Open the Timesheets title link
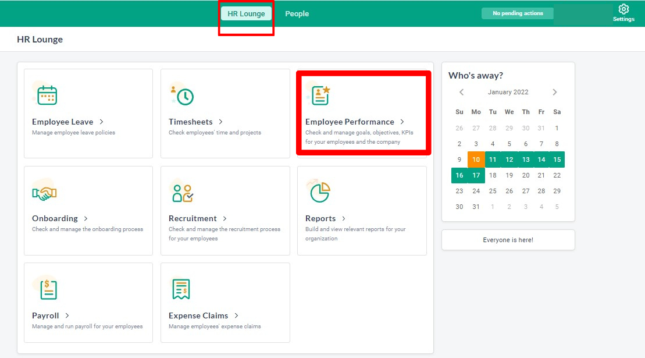Viewport: 645px width, 358px height. click(x=190, y=122)
